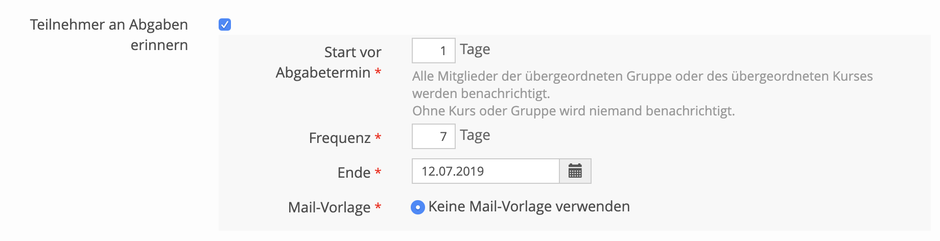Click the red asterisk next to Ende
Image resolution: width=940 pixels, height=241 pixels.
[378, 172]
